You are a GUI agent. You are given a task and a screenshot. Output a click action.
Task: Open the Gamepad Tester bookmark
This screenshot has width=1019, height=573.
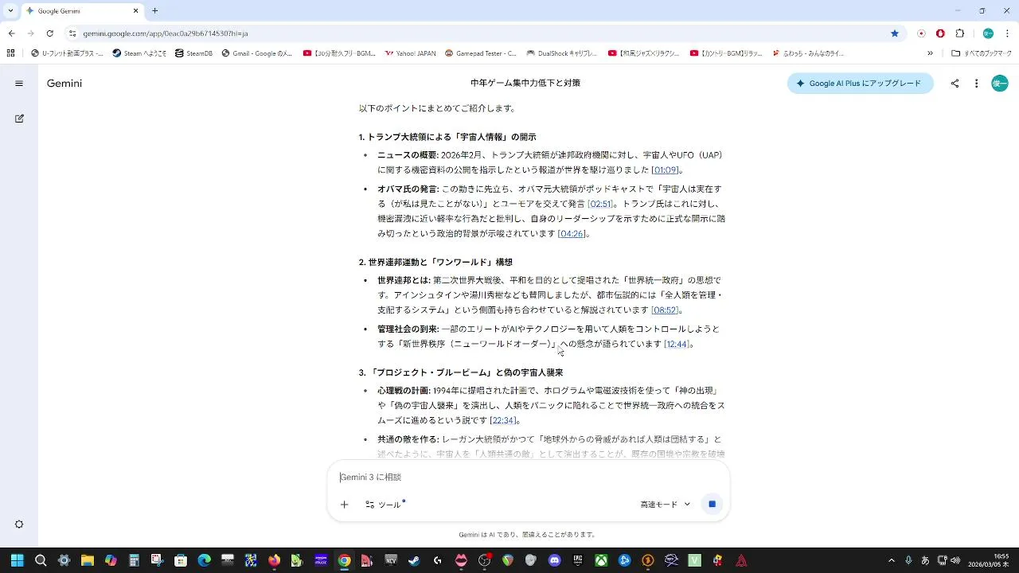click(x=481, y=53)
